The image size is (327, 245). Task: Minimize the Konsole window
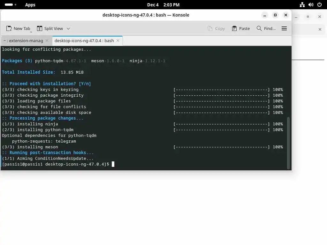tap(265, 15)
